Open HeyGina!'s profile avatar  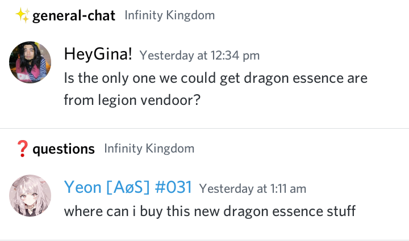click(x=31, y=63)
